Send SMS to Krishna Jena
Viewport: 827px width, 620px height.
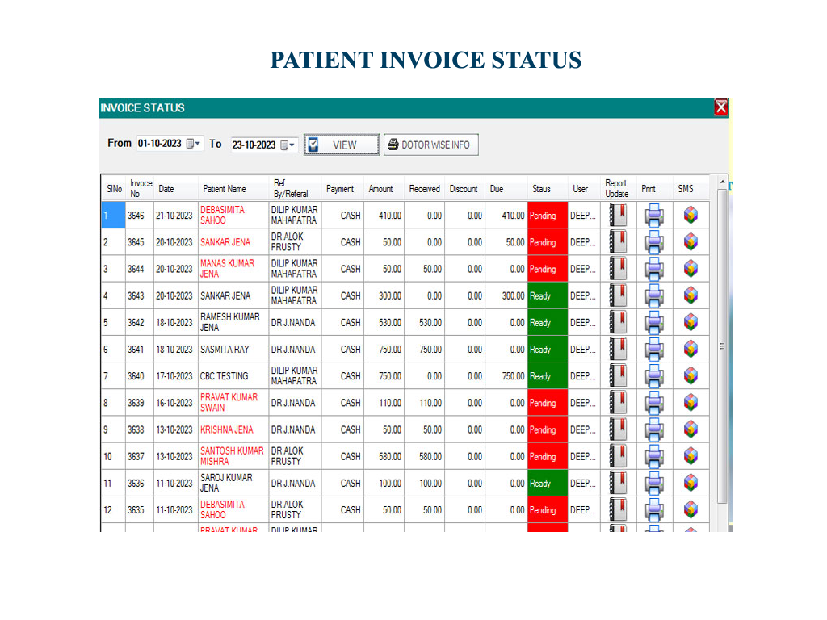click(691, 429)
